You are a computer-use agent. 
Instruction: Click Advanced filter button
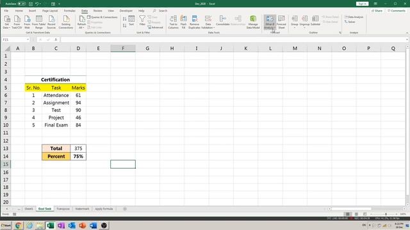coord(155,27)
